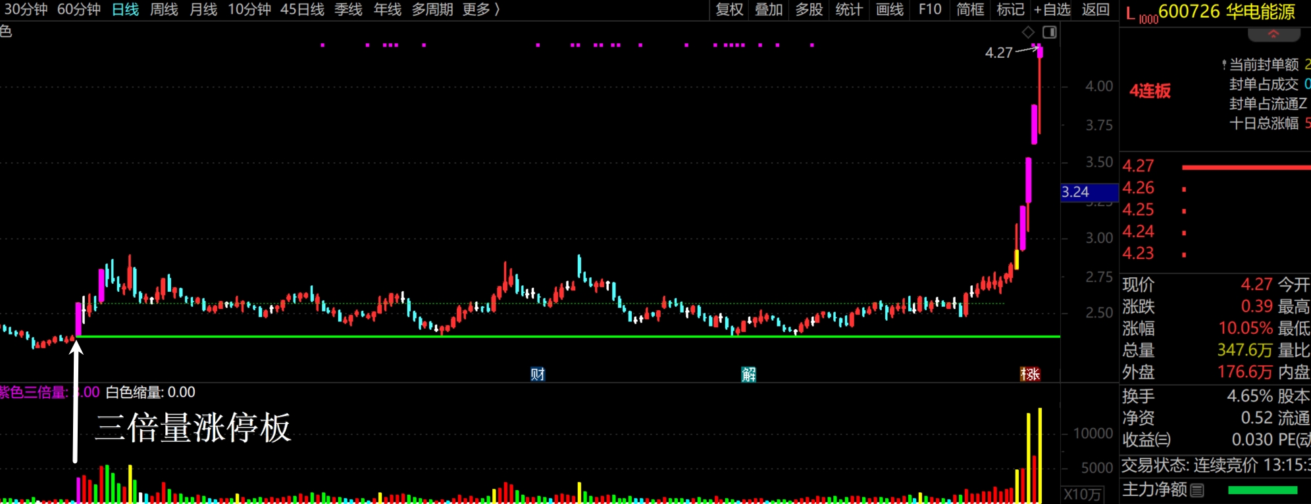Add stock via +自选 button
Image resolution: width=1311 pixels, height=504 pixels.
coord(1052,10)
